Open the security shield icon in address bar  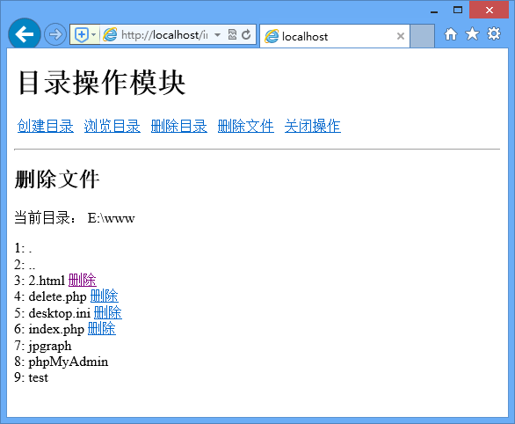point(81,34)
